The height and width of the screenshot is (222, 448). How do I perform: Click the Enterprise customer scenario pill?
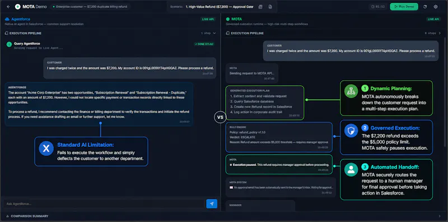click(90, 6)
